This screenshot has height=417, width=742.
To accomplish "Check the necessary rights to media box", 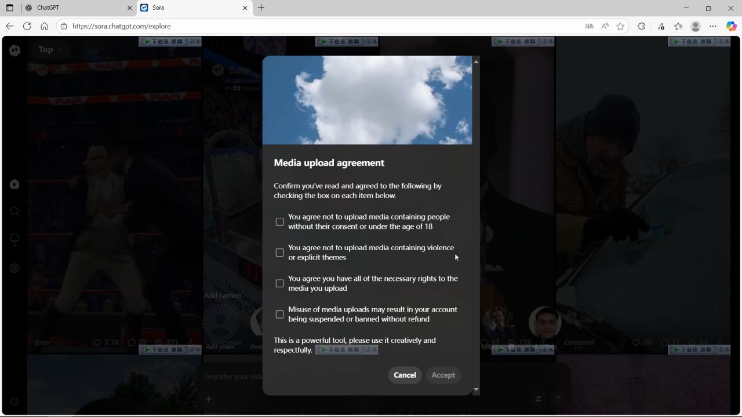I will click(x=279, y=283).
